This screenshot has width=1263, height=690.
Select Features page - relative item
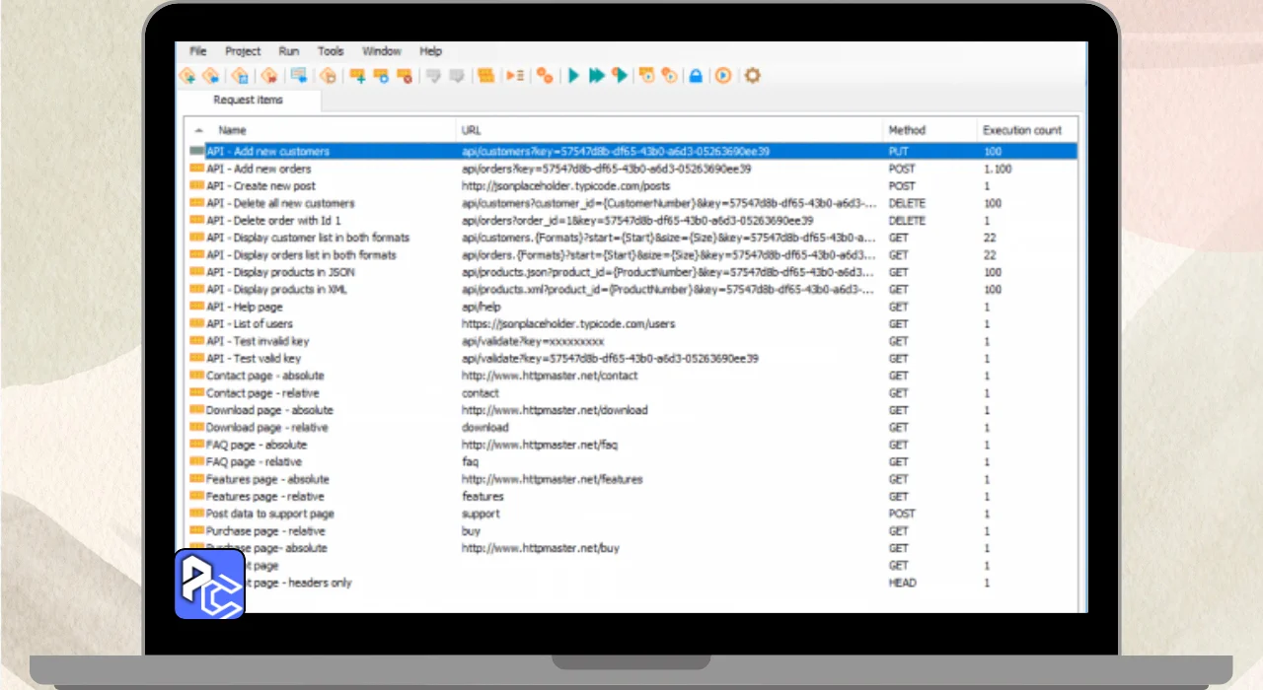(x=264, y=497)
